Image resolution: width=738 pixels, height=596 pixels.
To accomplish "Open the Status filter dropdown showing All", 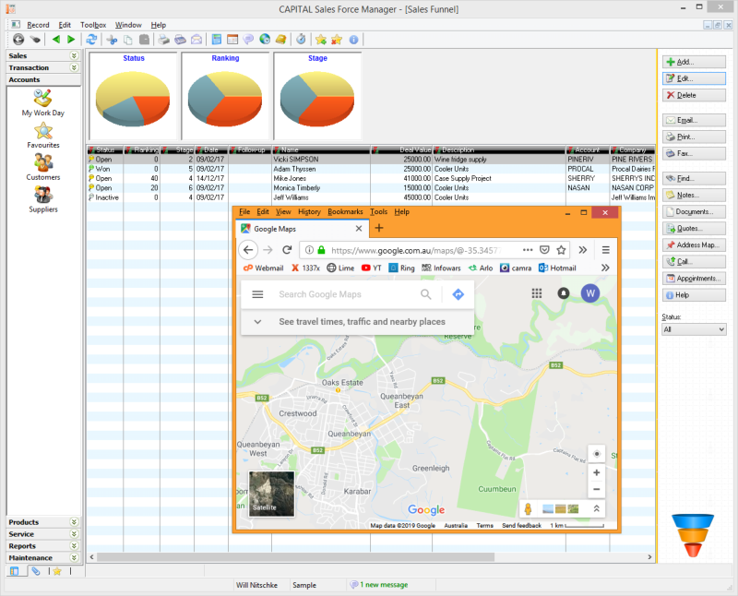I will [694, 329].
